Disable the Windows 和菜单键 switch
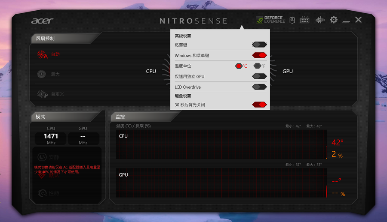The width and height of the screenshot is (387, 222). coord(259,55)
